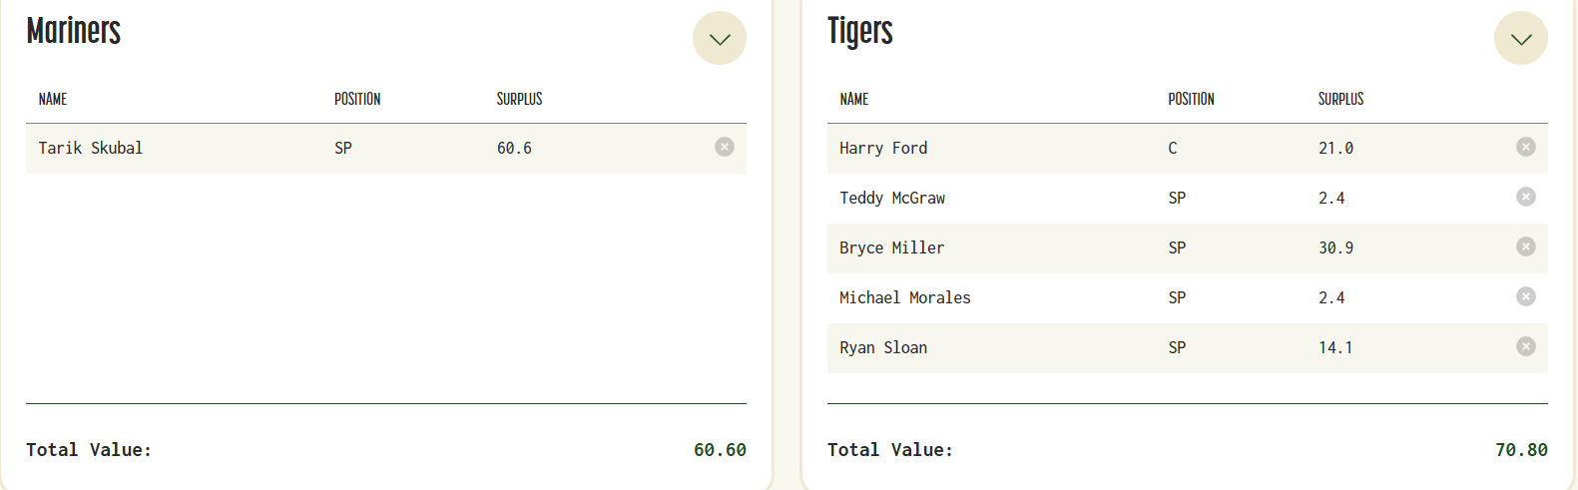Sort Tigers table by Name column

click(x=853, y=99)
